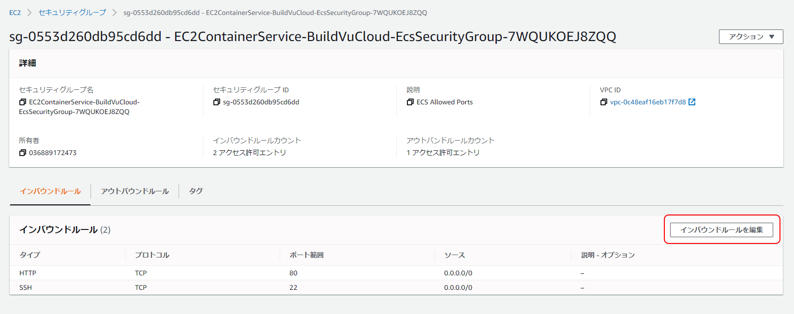This screenshot has width=794, height=314.
Task: Go to EC2 breadcrumb link
Action: point(15,13)
